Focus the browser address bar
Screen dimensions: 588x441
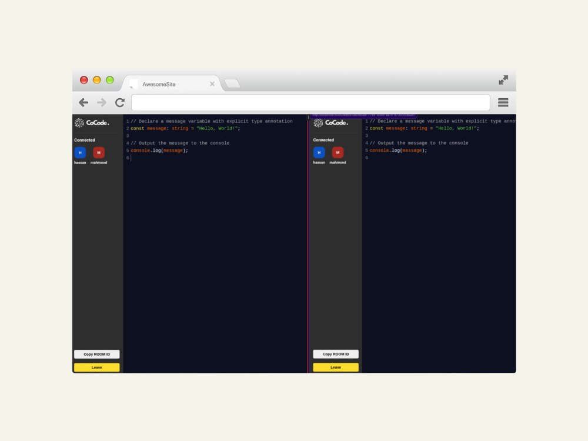coord(310,102)
